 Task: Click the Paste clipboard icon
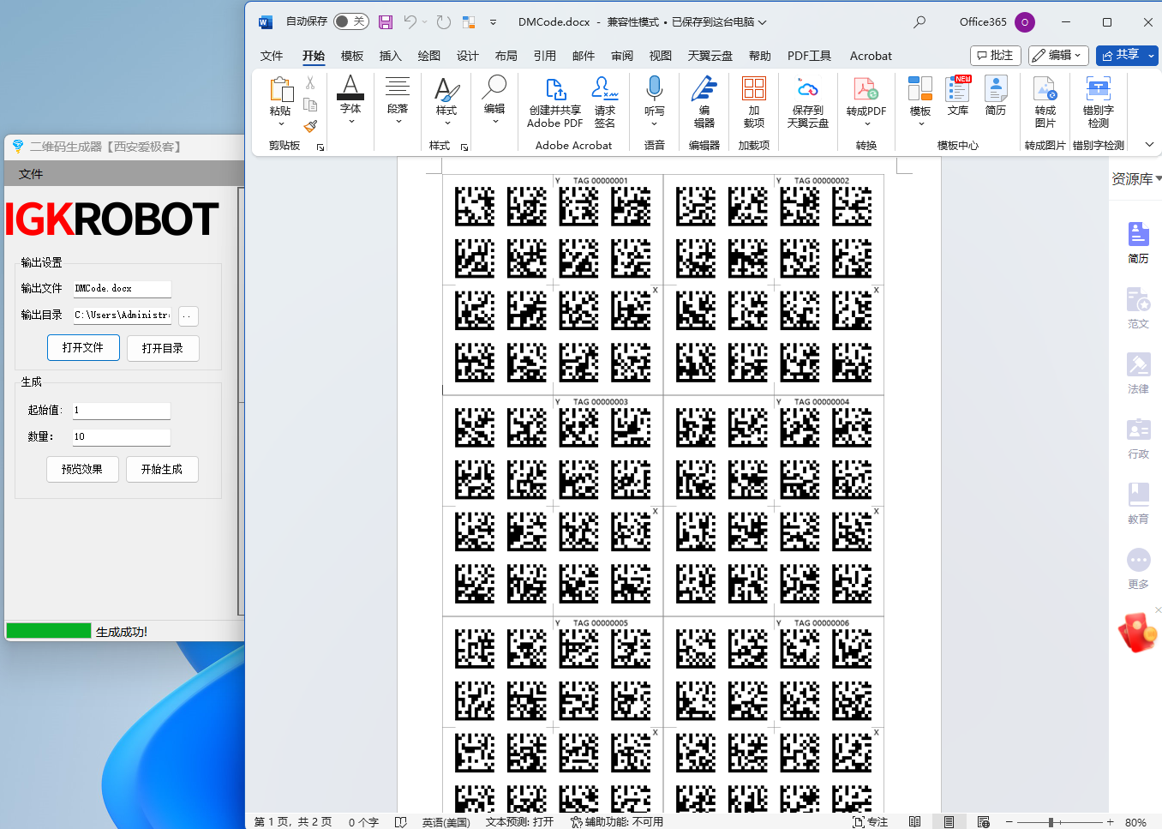click(280, 90)
